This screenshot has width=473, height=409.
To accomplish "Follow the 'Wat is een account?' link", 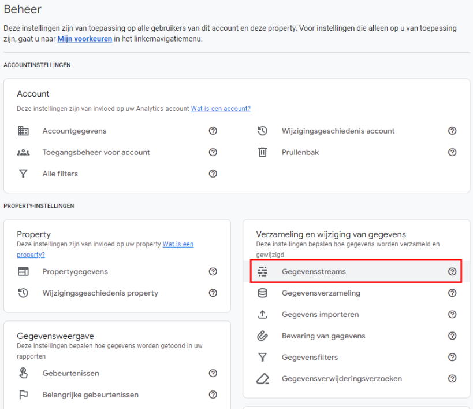I will (x=221, y=109).
